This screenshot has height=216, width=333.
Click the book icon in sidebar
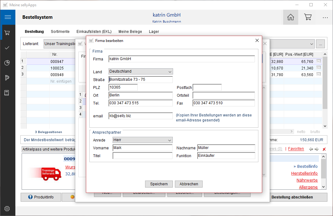8,93
